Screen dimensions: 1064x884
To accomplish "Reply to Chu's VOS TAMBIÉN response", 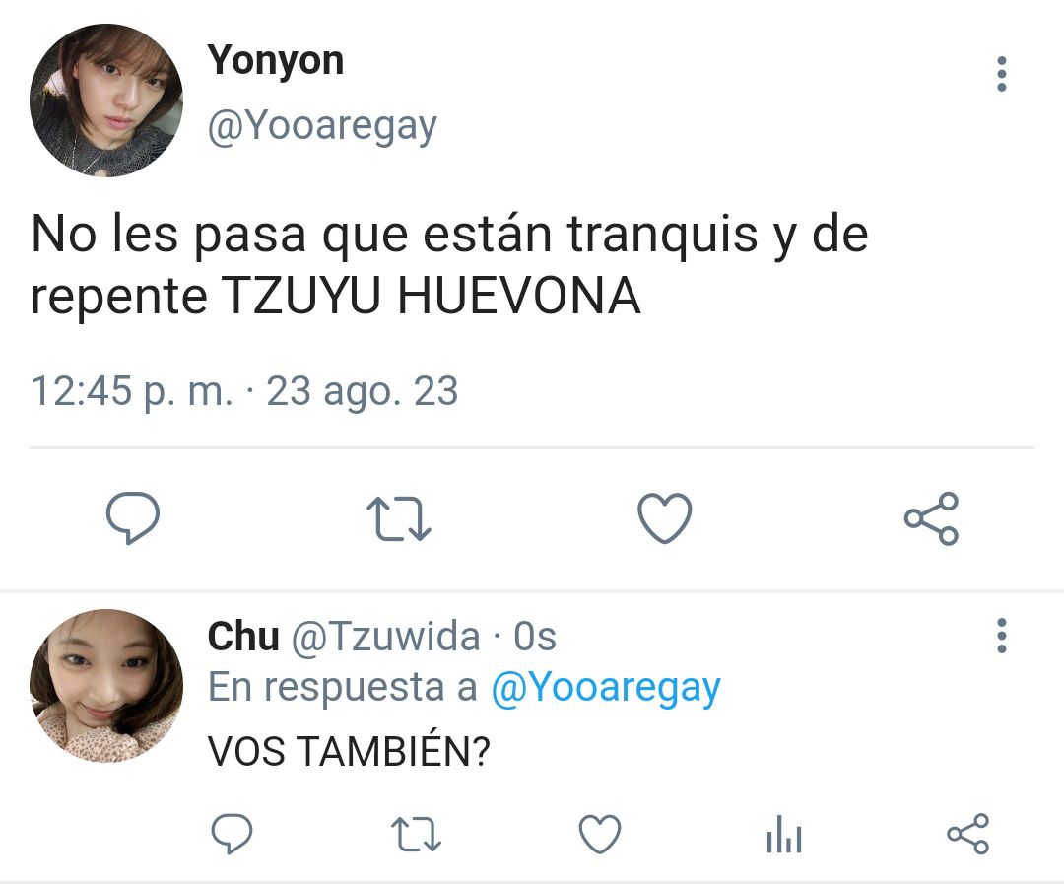I will click(233, 833).
